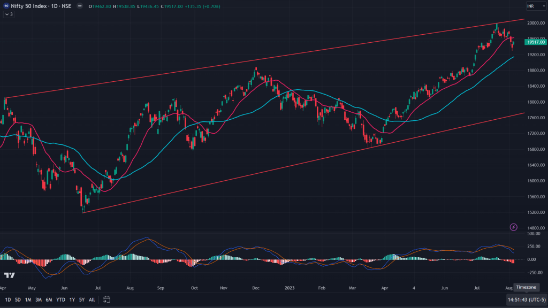
Task: Select the 5D time range
Action: click(x=18, y=299)
